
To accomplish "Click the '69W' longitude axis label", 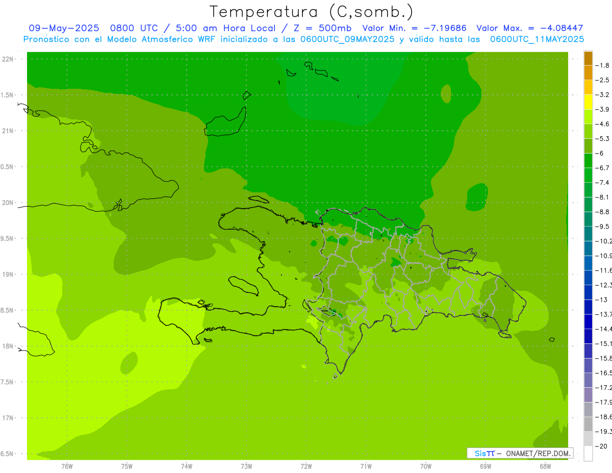I will pos(486,466).
